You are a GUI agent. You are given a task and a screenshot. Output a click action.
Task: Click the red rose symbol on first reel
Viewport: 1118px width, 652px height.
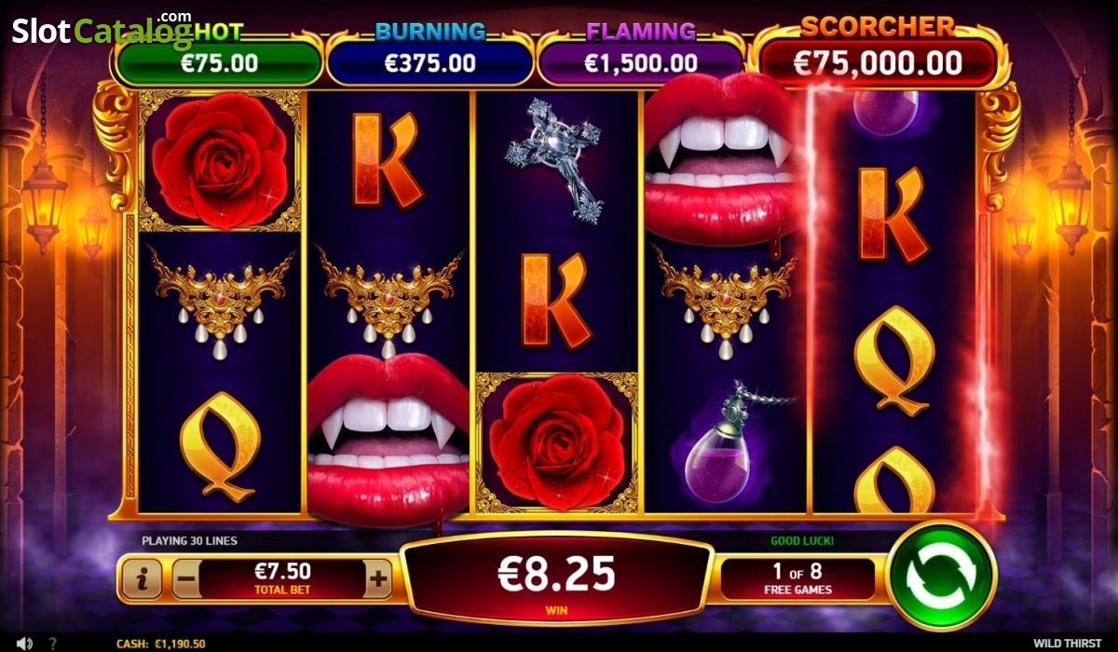(x=220, y=160)
